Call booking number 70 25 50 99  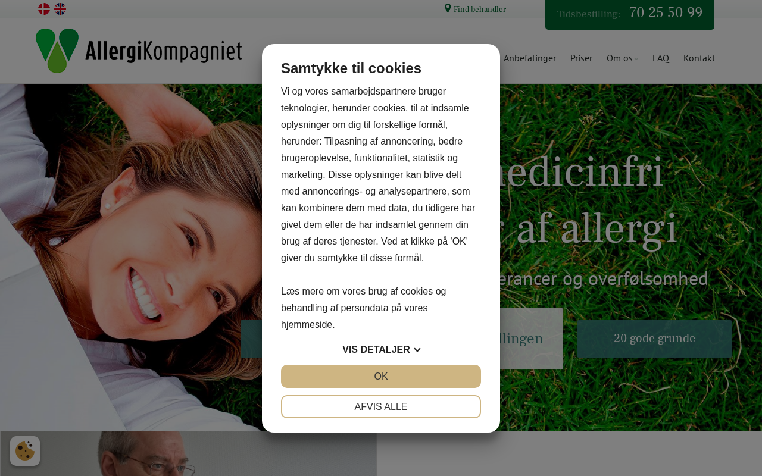(x=666, y=12)
